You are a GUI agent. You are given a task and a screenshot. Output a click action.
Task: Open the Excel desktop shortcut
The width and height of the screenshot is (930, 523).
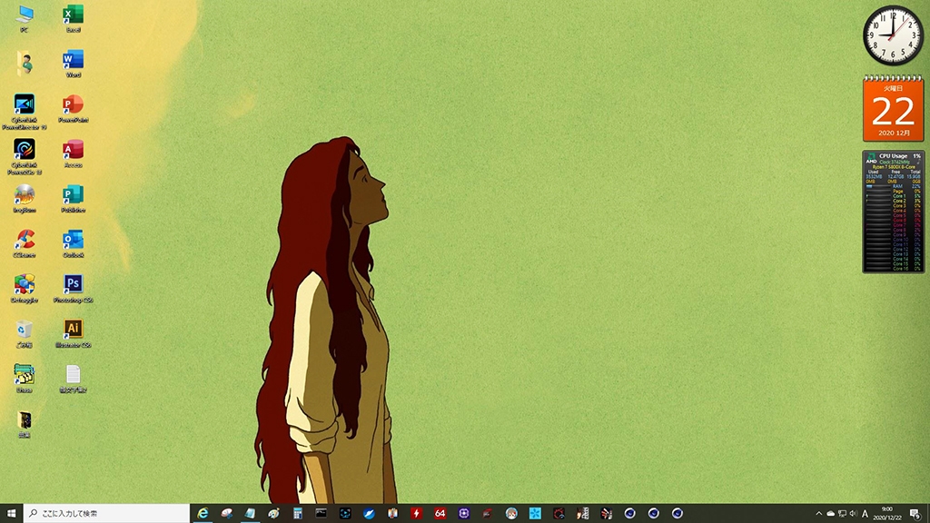click(73, 15)
